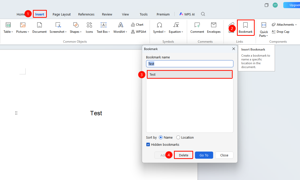Create Envelopes

pyautogui.click(x=214, y=28)
